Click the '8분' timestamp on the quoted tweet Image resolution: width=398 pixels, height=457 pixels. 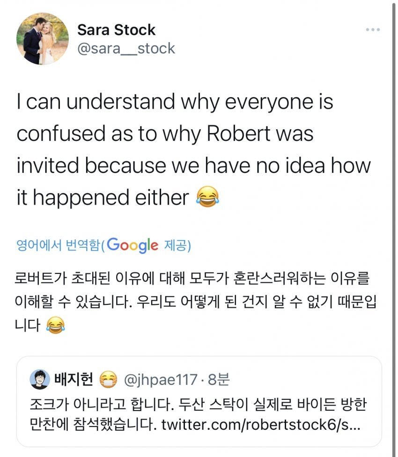point(219,379)
